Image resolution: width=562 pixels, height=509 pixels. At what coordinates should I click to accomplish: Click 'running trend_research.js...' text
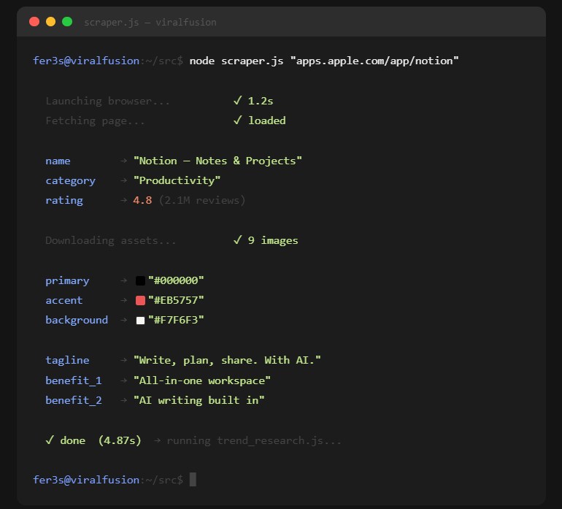[254, 441]
